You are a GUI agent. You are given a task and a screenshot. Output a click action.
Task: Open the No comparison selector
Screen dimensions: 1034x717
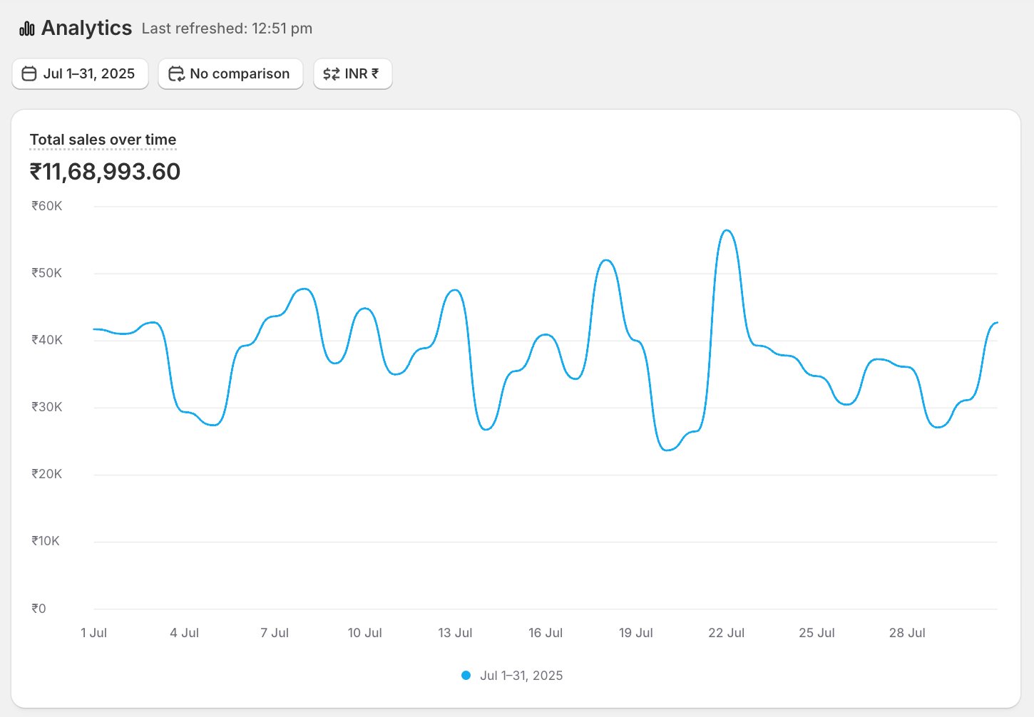click(x=230, y=73)
